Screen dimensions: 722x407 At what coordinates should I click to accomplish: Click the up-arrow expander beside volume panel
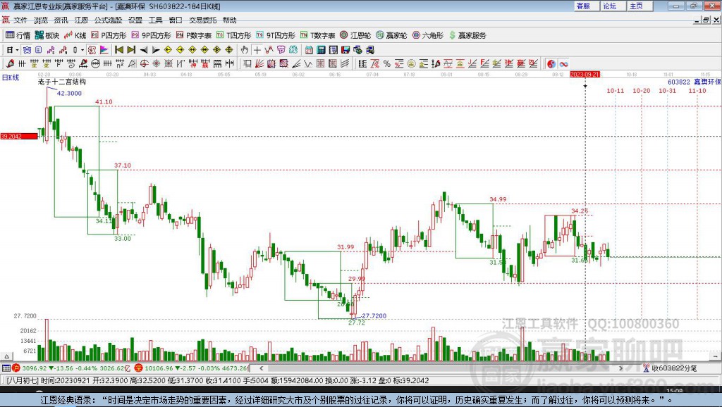coord(6,356)
